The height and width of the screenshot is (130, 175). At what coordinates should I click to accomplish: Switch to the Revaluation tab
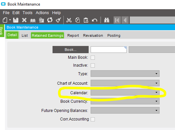93,35
